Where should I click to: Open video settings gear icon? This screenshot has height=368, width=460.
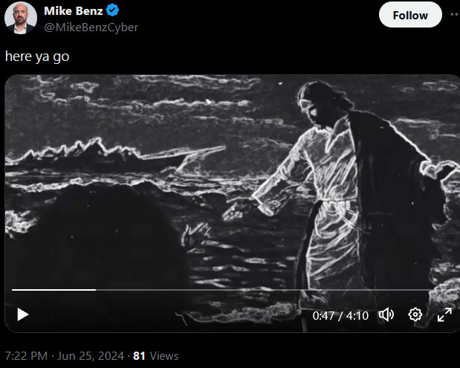415,314
